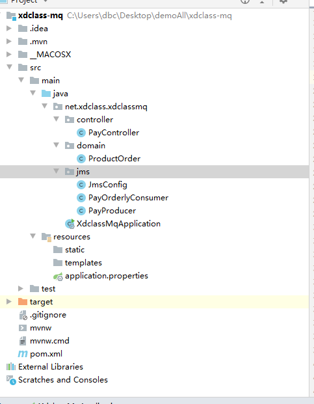Click the PayController class icon
Viewport: 314px width, 404px height.
(x=81, y=133)
